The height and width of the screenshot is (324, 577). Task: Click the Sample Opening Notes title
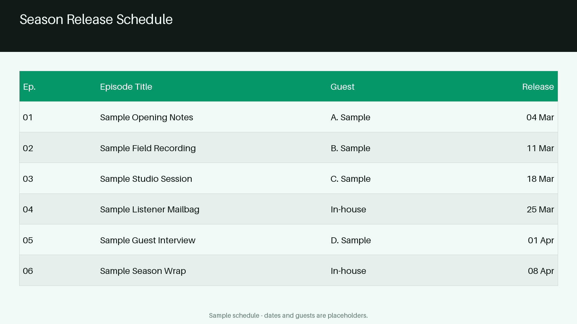point(146,118)
